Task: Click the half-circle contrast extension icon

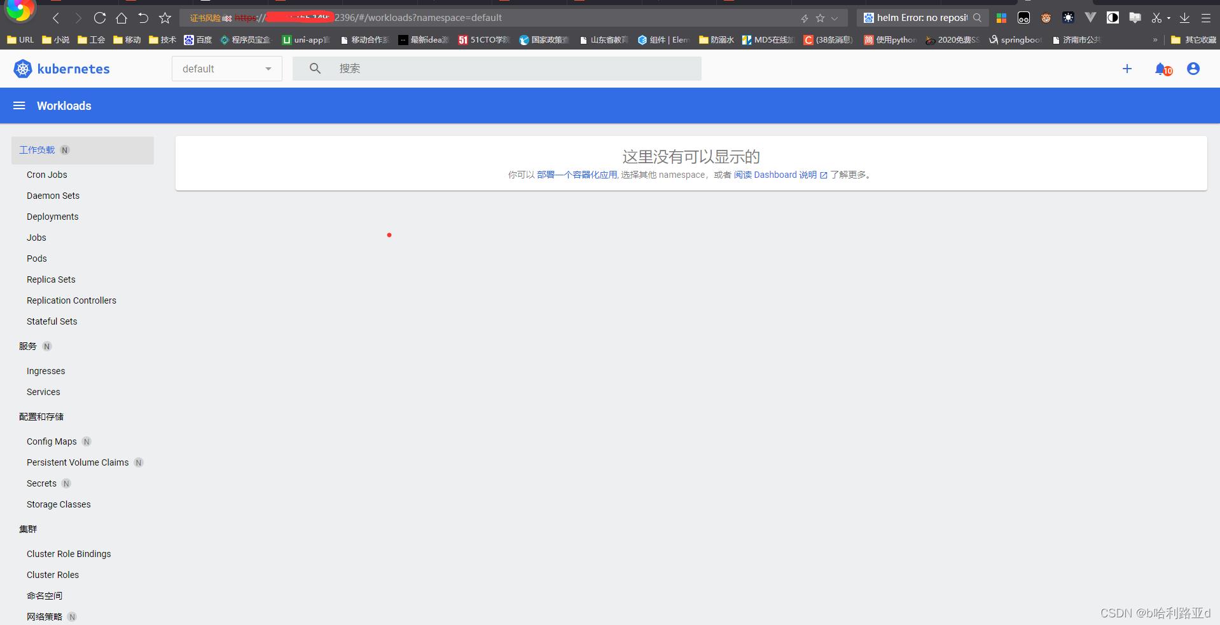Action: (x=1113, y=18)
